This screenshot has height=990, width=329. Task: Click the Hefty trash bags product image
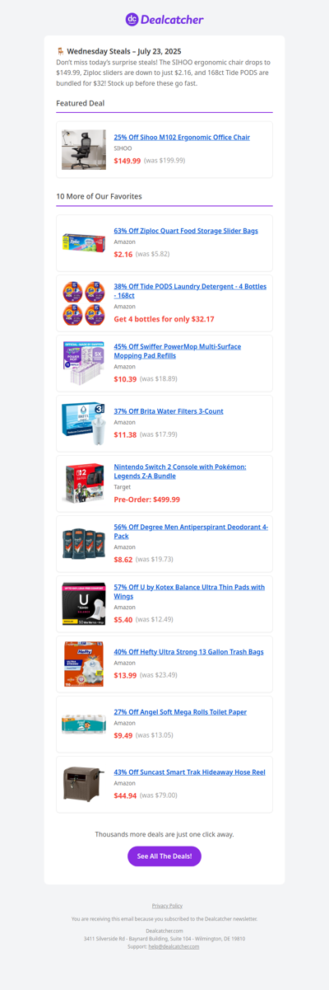(84, 664)
